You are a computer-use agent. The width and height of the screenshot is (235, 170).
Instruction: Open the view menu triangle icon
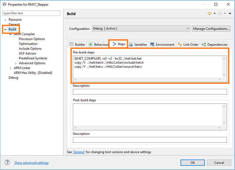(x=230, y=13)
